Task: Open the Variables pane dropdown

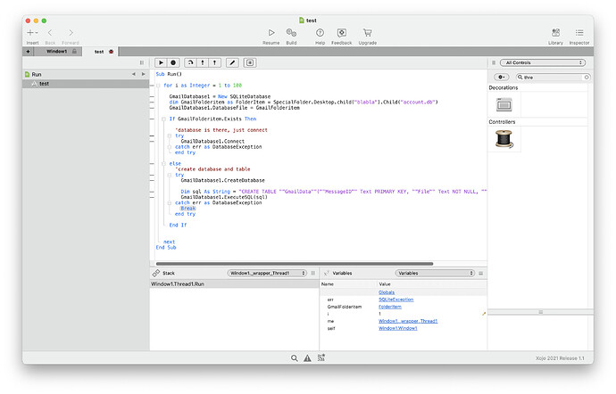Action: (435, 273)
